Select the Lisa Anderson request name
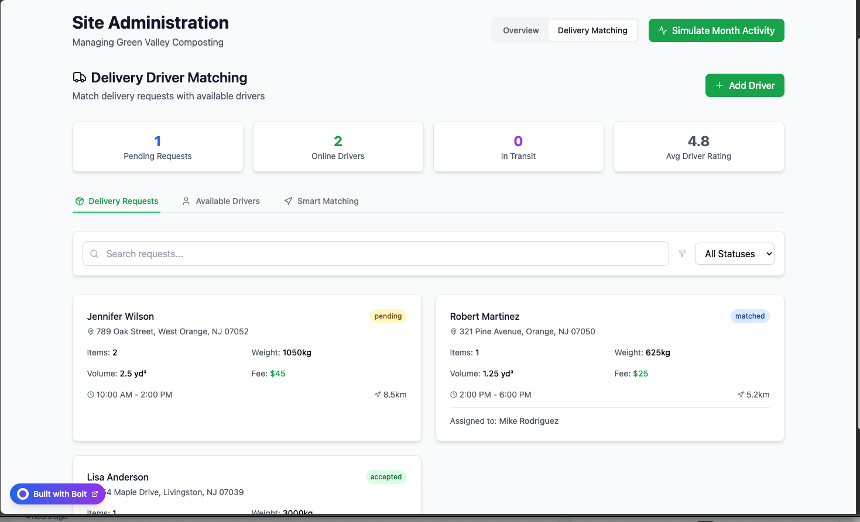Viewport: 860px width, 522px height. click(118, 477)
